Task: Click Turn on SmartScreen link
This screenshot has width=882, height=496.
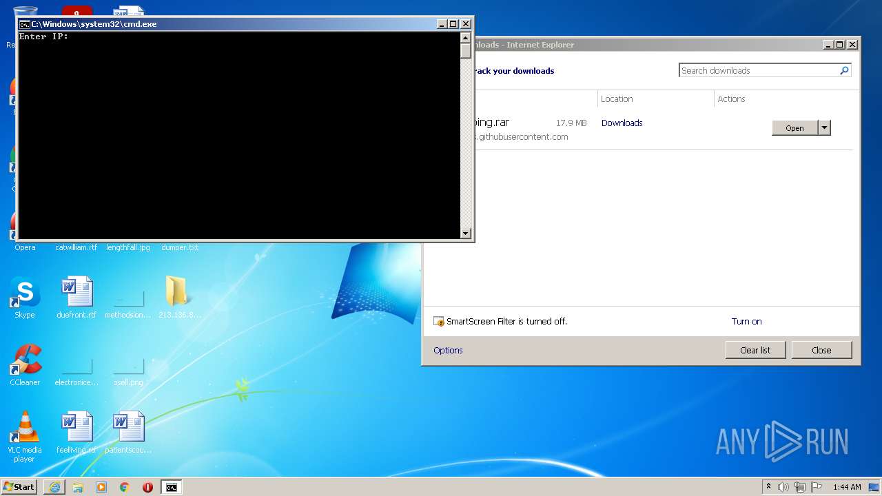Action: (746, 322)
